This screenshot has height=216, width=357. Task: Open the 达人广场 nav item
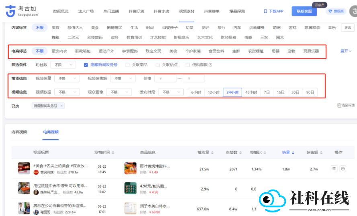point(86,11)
